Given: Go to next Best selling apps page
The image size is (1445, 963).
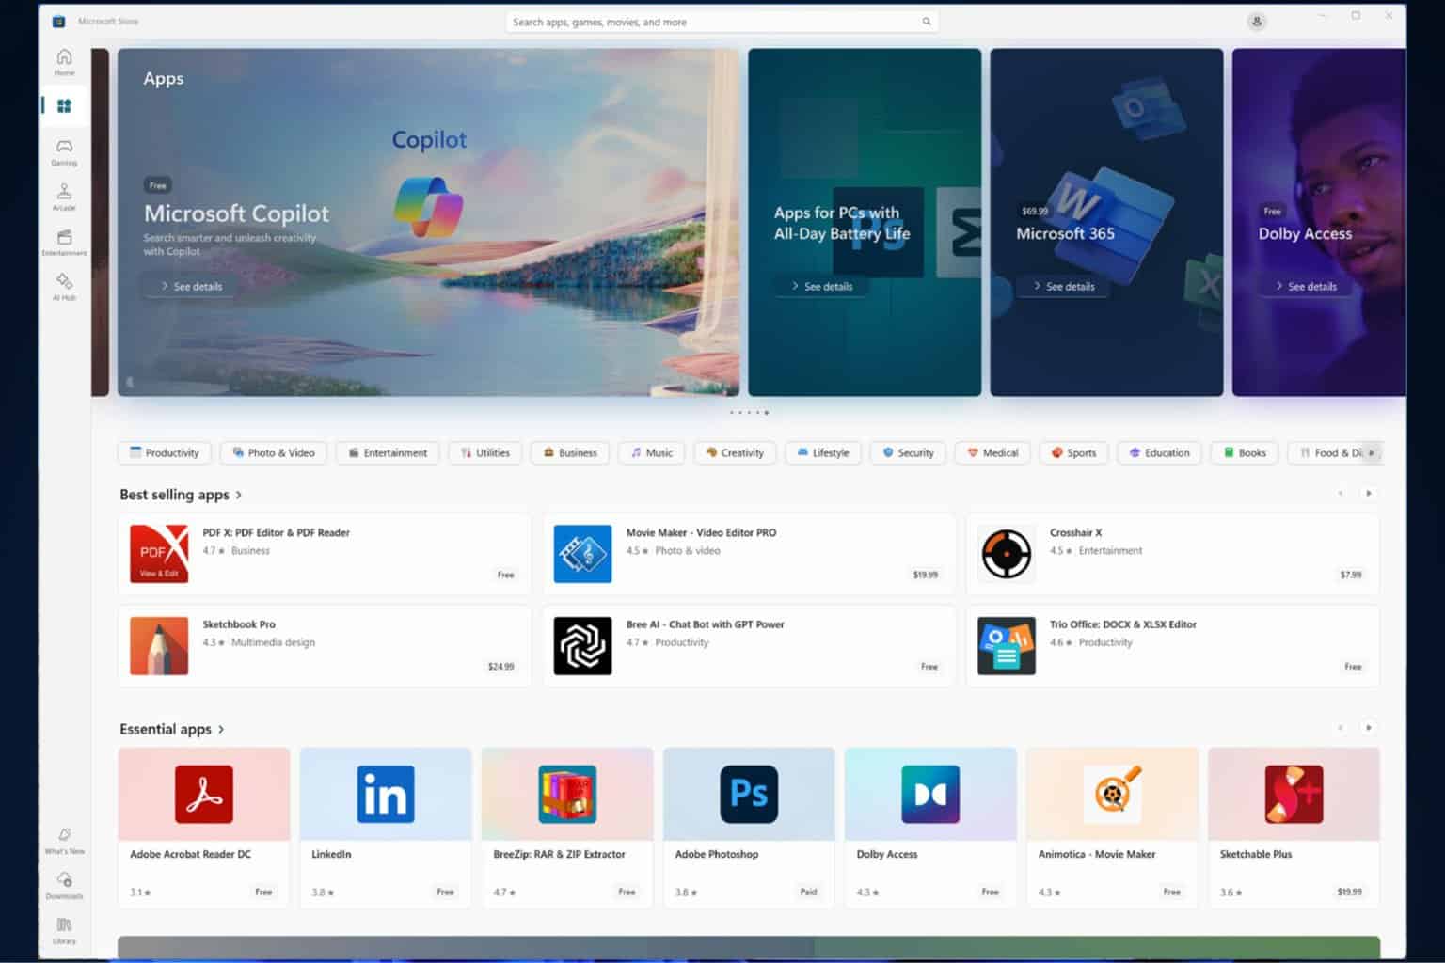Looking at the screenshot, I should [1369, 493].
